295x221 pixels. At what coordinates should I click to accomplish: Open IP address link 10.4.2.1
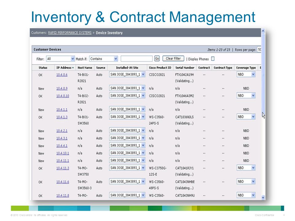pos(62,131)
